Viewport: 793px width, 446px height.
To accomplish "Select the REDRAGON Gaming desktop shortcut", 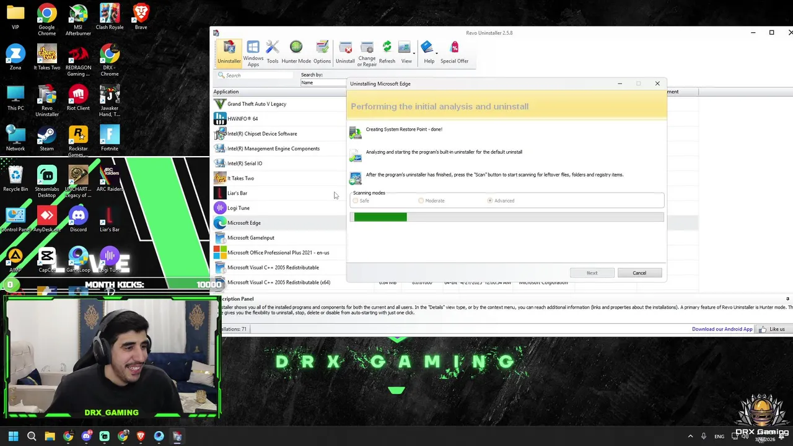I will [78, 60].
